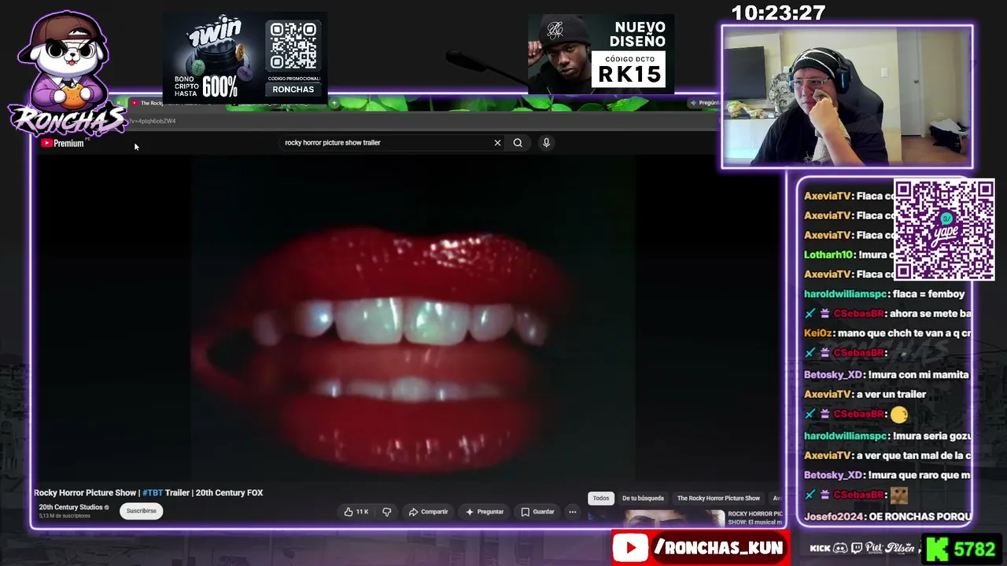1007x566 pixels.
Task: Click the Preguntar item in the browser toolbar
Action: coord(705,103)
